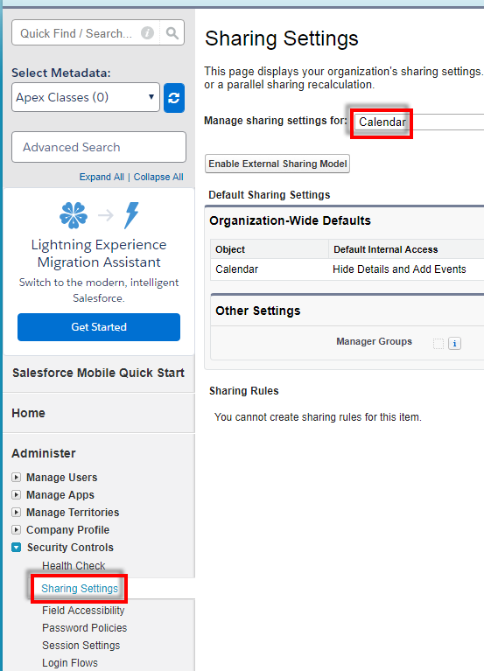
Task: Click the Lightning bolt icon
Action: click(x=131, y=215)
